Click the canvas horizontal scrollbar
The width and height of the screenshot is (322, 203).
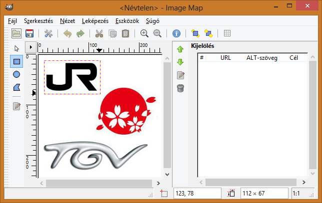click(100, 183)
